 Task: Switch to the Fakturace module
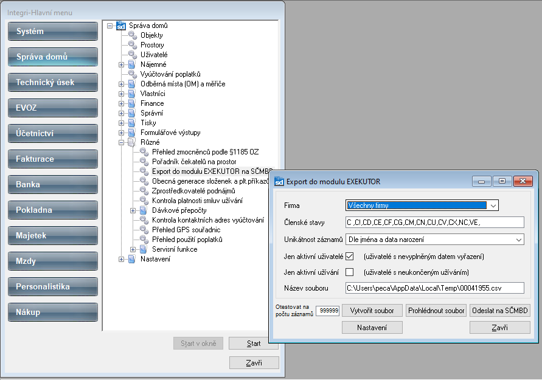coord(52,159)
